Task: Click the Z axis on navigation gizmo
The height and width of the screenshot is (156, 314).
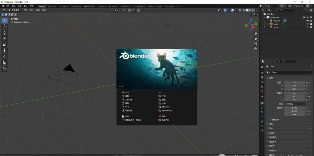Action: [251, 20]
